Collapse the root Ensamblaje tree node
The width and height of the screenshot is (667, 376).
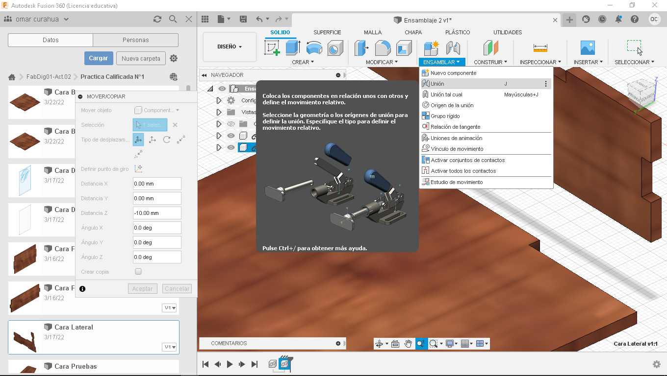[x=210, y=89]
